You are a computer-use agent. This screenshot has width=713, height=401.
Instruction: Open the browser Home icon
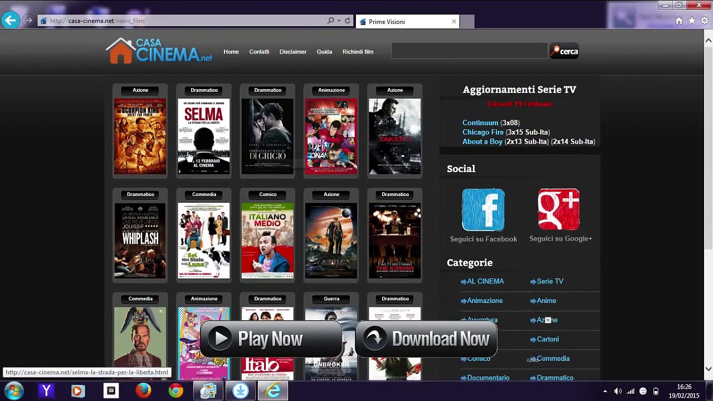(x=679, y=21)
